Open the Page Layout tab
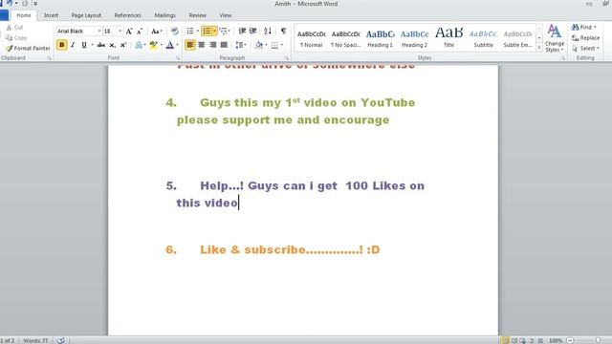 [x=86, y=15]
